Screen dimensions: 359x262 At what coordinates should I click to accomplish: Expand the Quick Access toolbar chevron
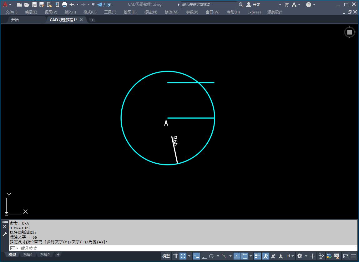point(93,5)
